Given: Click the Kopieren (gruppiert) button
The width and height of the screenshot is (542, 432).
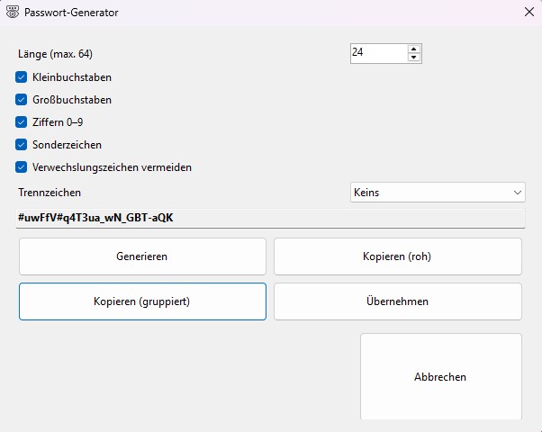Looking at the screenshot, I should coord(142,301).
